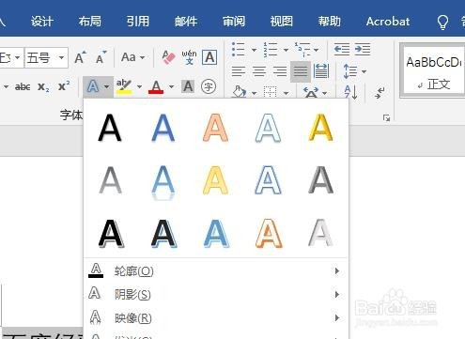
Task: Open the 轮廓(O) outline submenu
Action: pos(216,270)
